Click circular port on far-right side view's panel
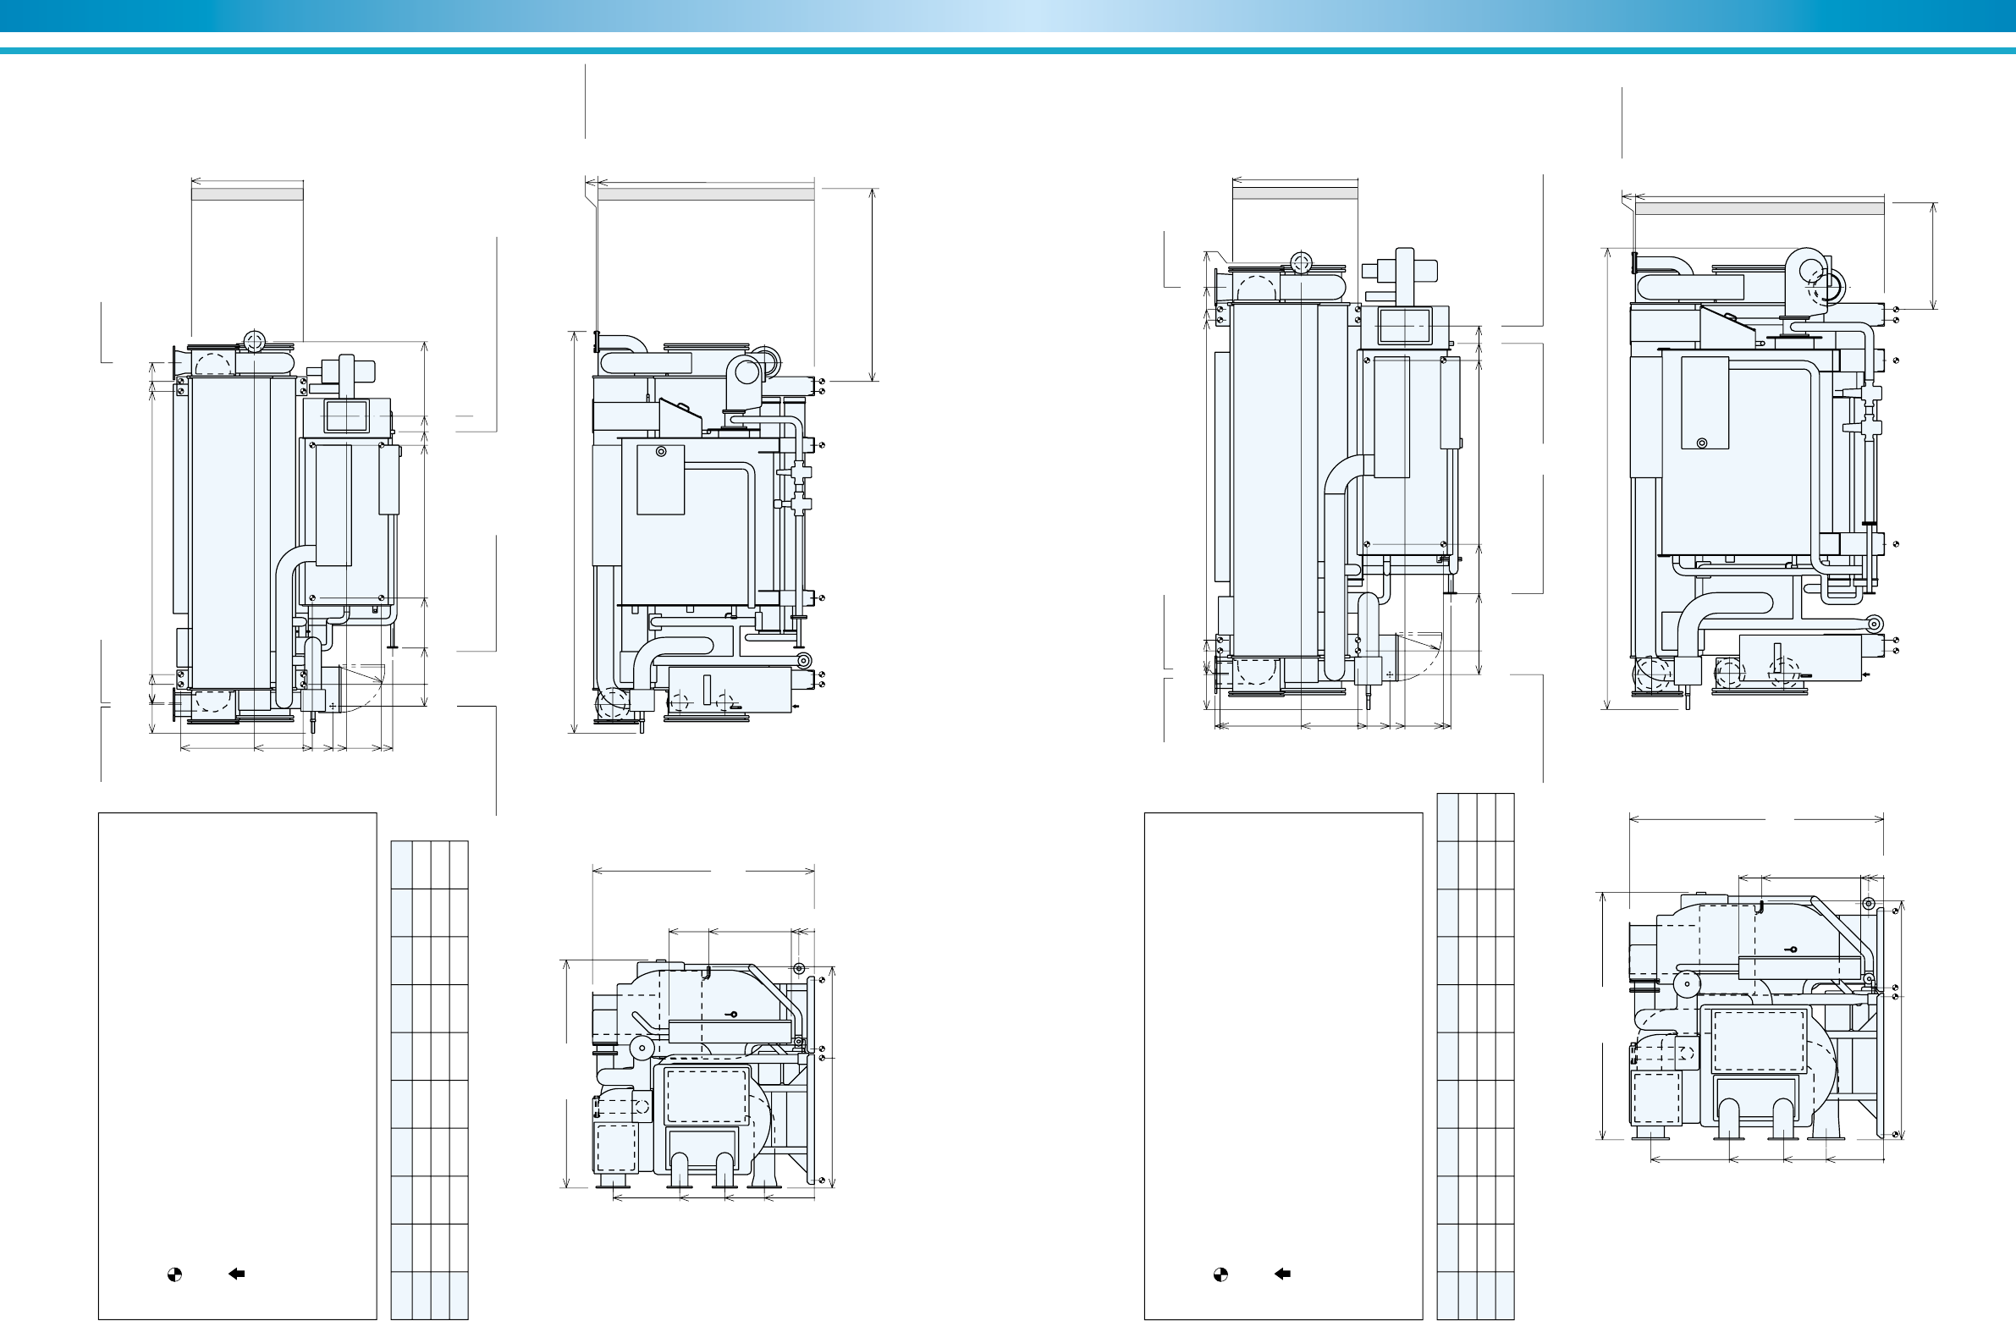Viewport: 2016px width, 1321px height. [x=1702, y=443]
